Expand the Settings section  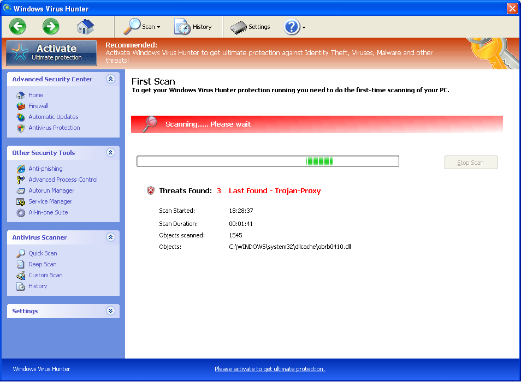pyautogui.click(x=110, y=311)
